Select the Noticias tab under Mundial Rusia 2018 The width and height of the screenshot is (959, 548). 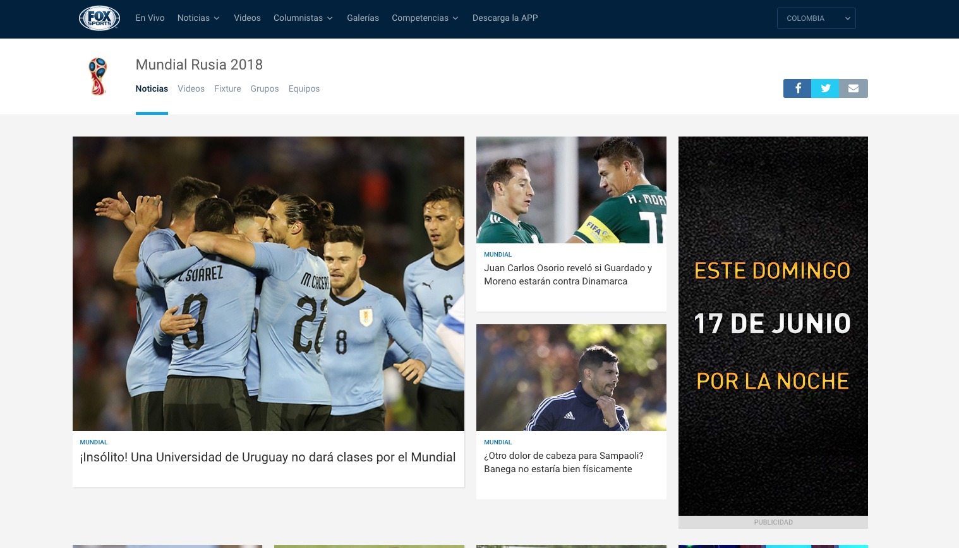click(152, 88)
